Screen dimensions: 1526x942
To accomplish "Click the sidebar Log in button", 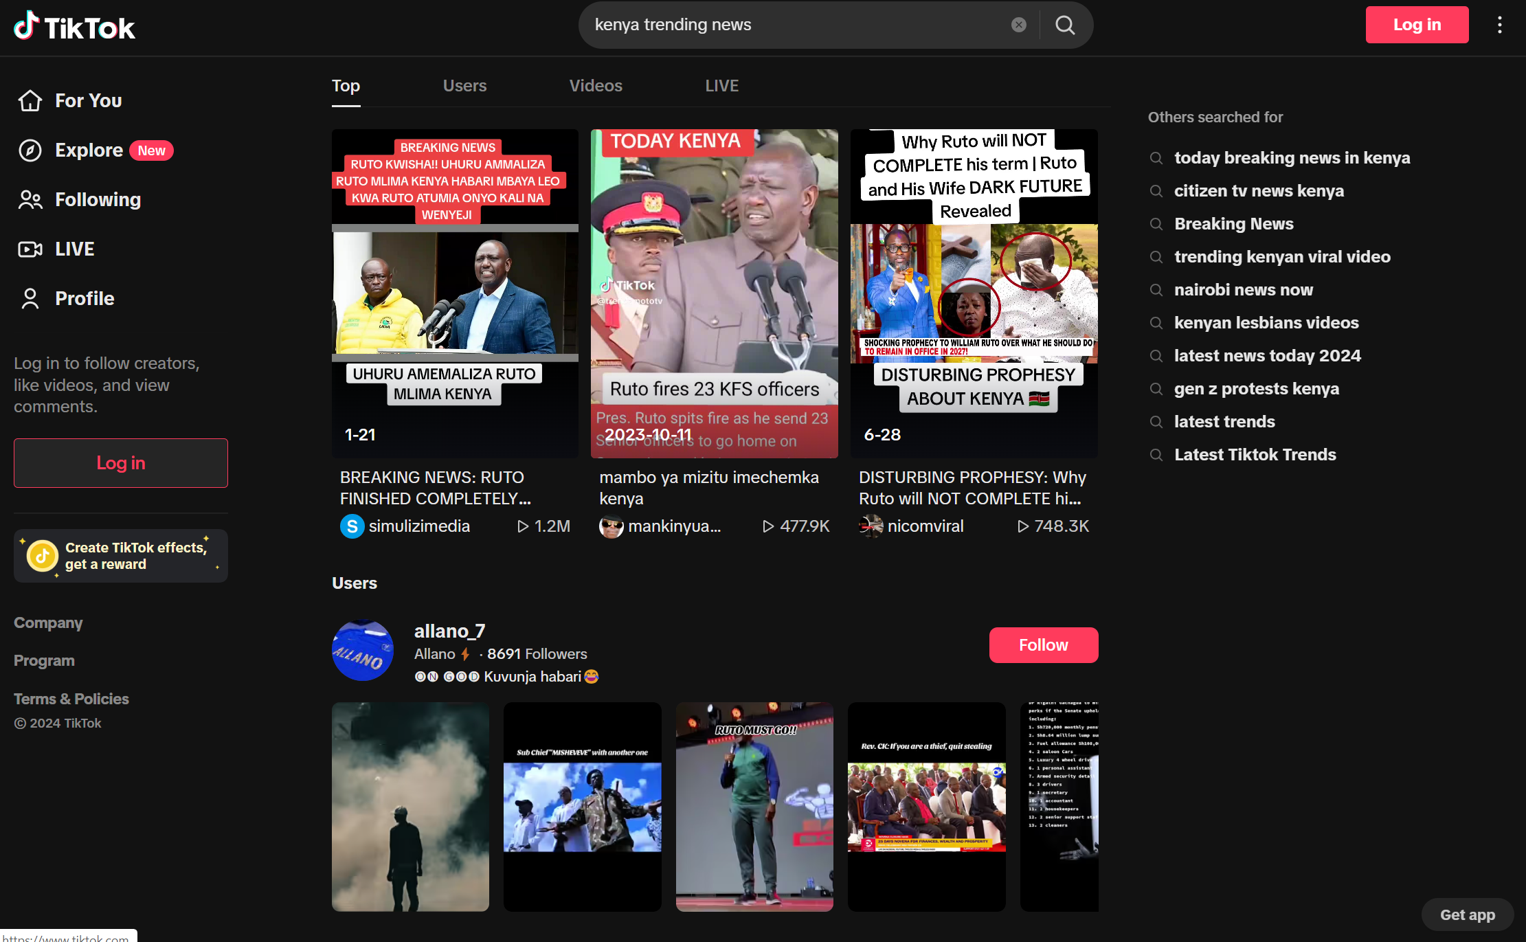I will [x=121, y=463].
